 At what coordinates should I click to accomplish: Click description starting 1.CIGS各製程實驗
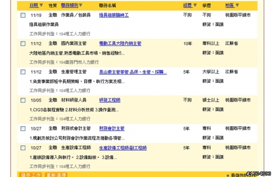74,110
